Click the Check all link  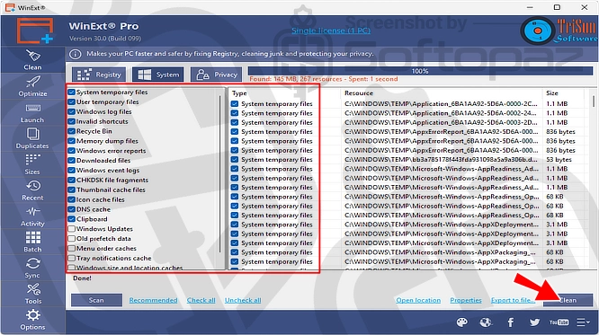(x=201, y=300)
